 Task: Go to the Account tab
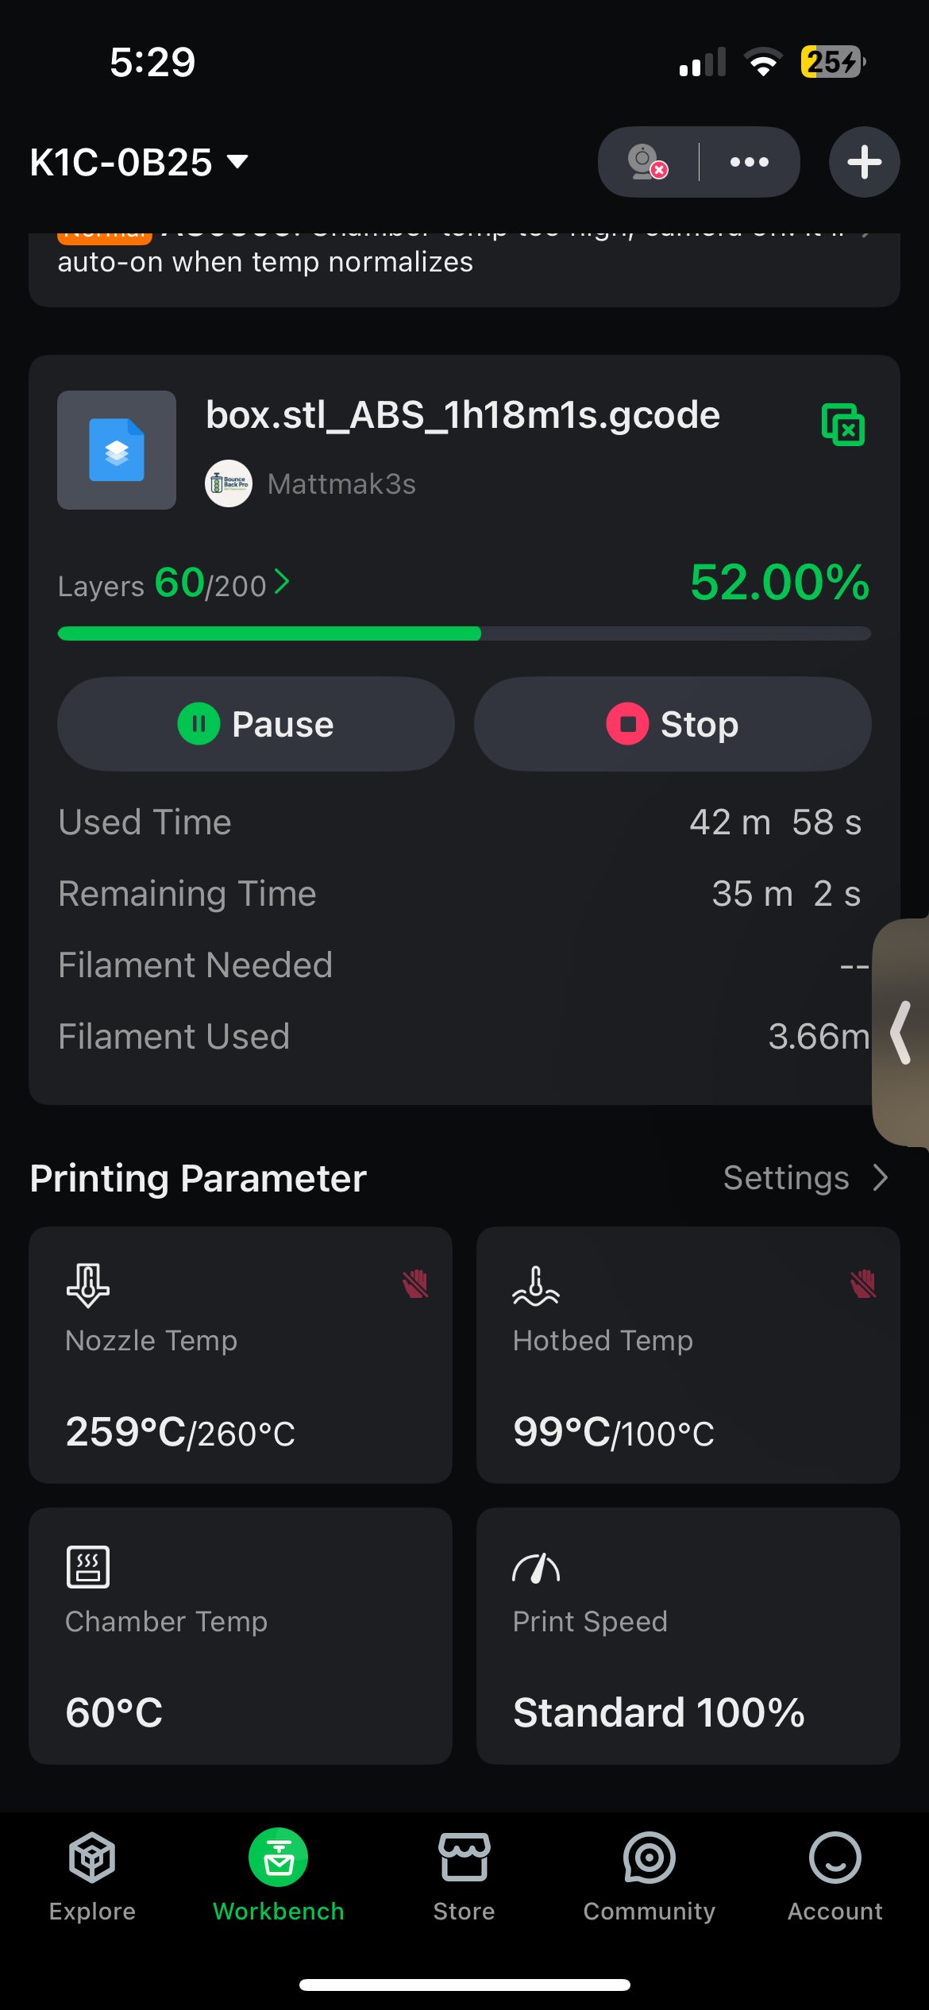tap(835, 1875)
